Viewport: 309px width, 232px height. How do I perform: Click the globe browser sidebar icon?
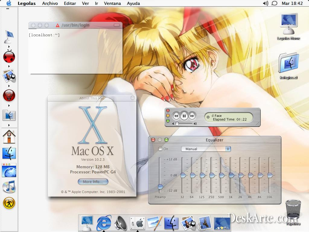pyautogui.click(x=9, y=170)
